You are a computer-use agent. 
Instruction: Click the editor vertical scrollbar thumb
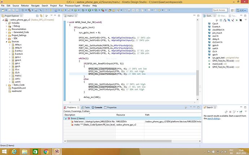(x=197, y=83)
